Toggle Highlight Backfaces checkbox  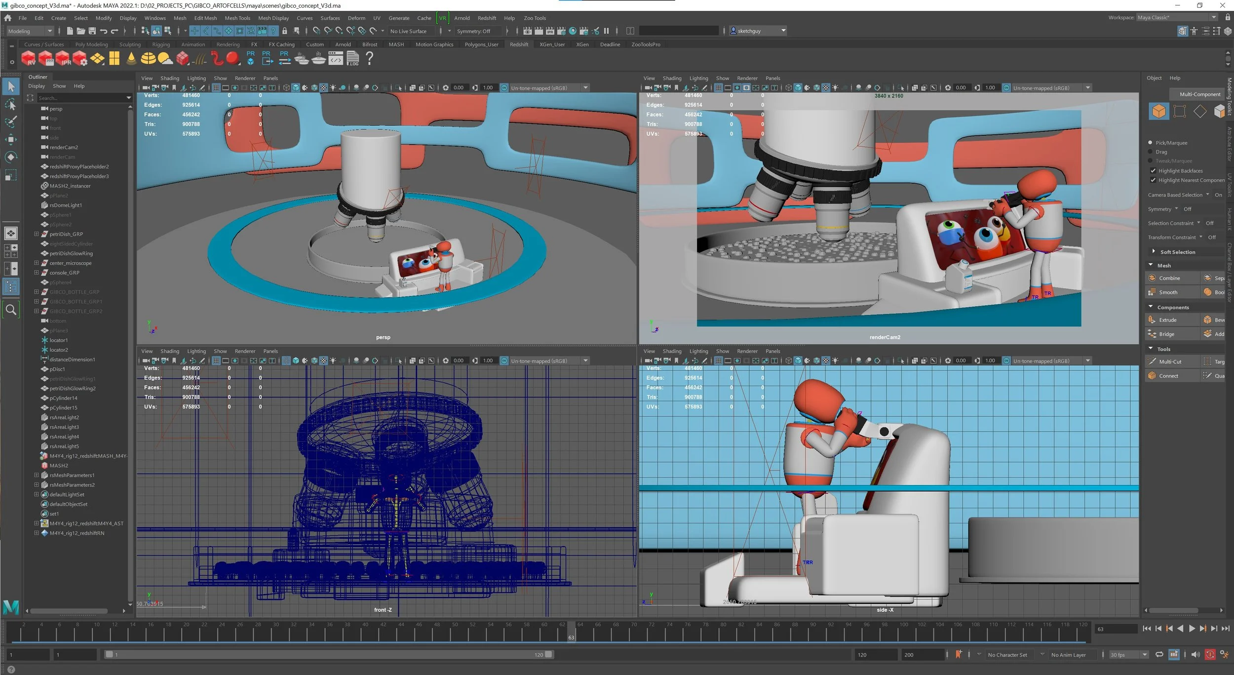1153,171
